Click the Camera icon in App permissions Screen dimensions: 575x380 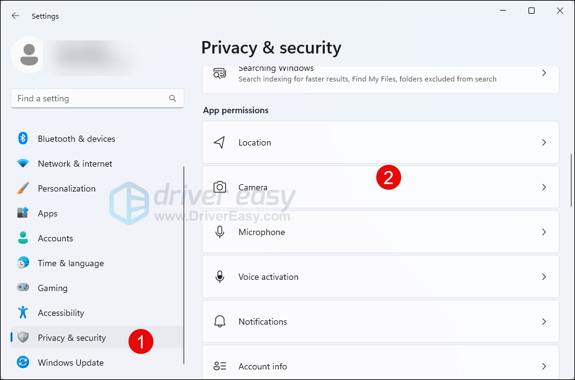click(x=219, y=187)
